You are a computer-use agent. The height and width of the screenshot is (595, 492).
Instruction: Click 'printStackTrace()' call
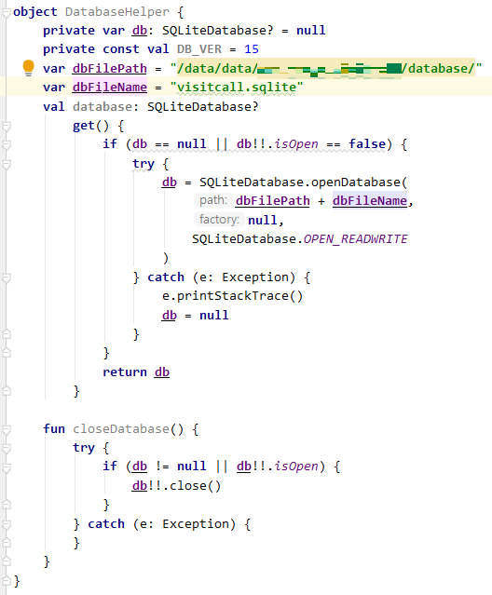[x=239, y=296]
